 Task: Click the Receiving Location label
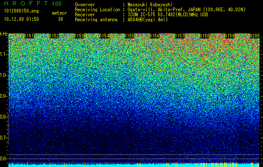point(97,10)
